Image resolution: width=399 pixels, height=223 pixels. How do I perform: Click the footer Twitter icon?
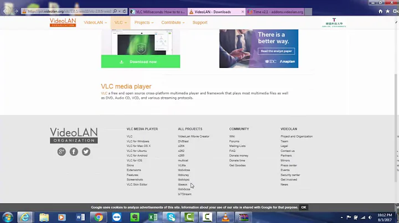pyautogui.click(x=86, y=152)
